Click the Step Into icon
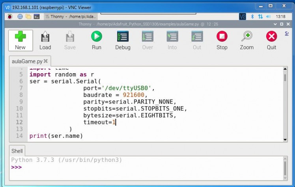Screen dimensions: 295x187 click(172, 41)
